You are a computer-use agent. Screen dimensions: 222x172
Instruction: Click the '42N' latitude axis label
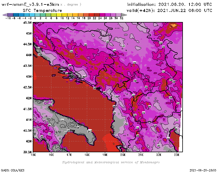pos(29,98)
